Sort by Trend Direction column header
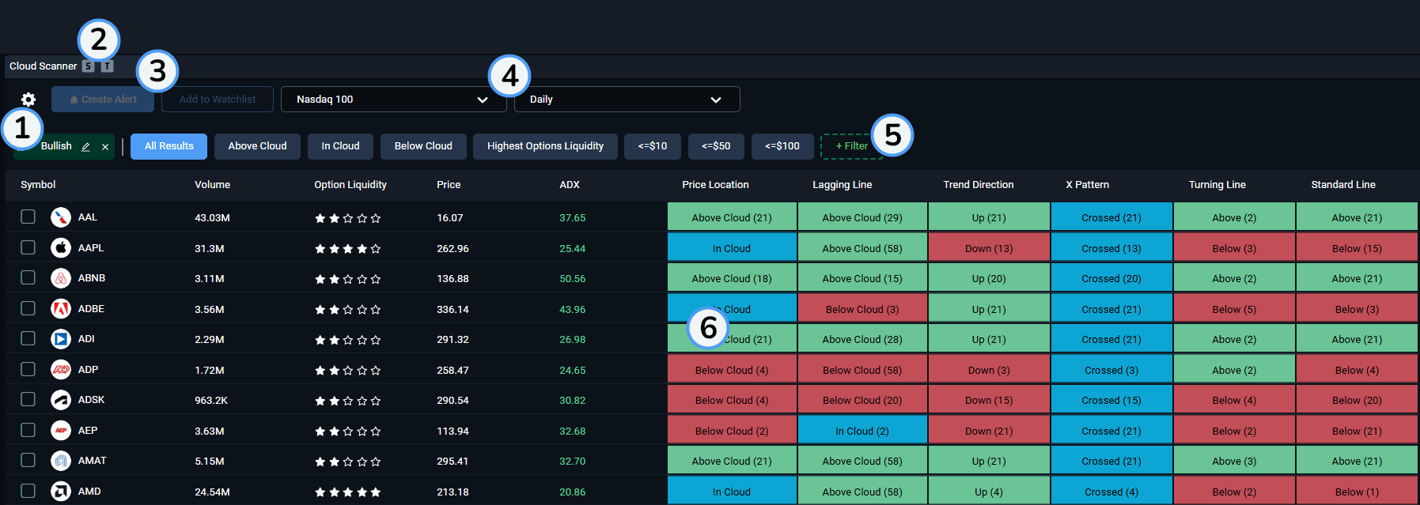The image size is (1420, 505). (978, 185)
